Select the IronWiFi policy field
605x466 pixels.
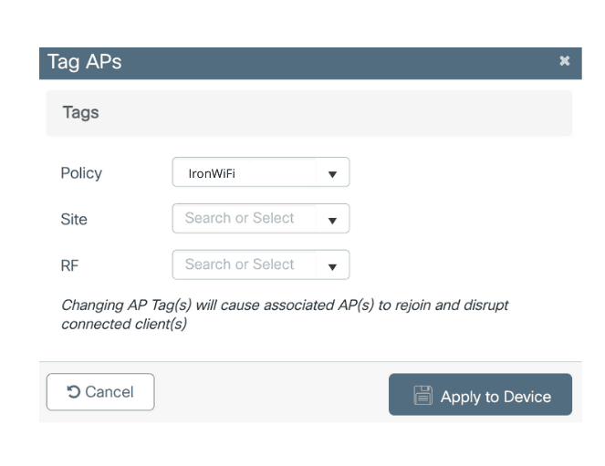[244, 173]
